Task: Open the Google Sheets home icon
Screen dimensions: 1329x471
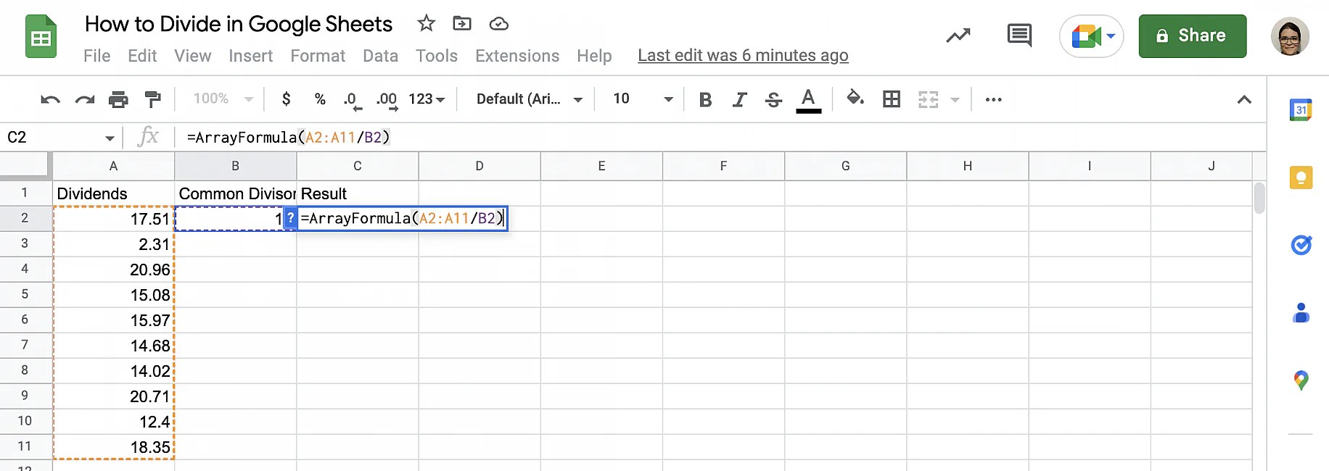Action: [41, 36]
